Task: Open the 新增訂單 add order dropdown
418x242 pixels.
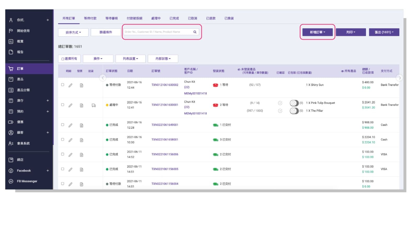Action: [317, 32]
